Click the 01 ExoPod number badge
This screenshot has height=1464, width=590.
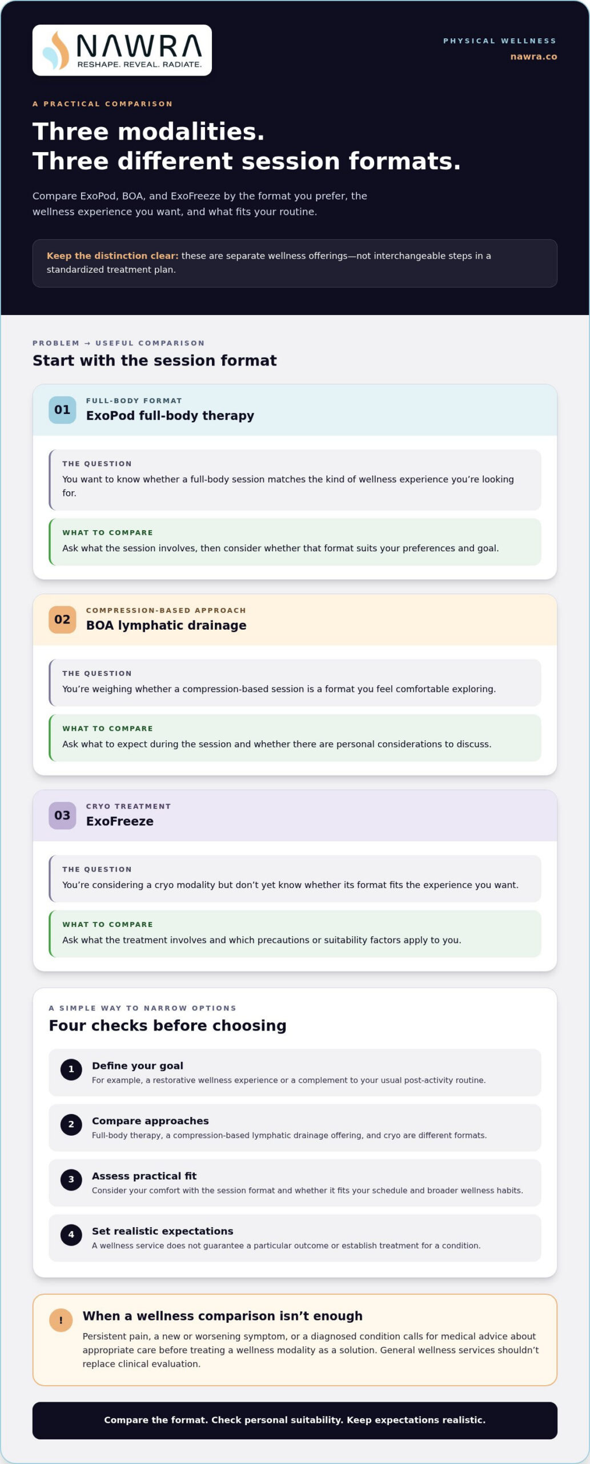62,409
